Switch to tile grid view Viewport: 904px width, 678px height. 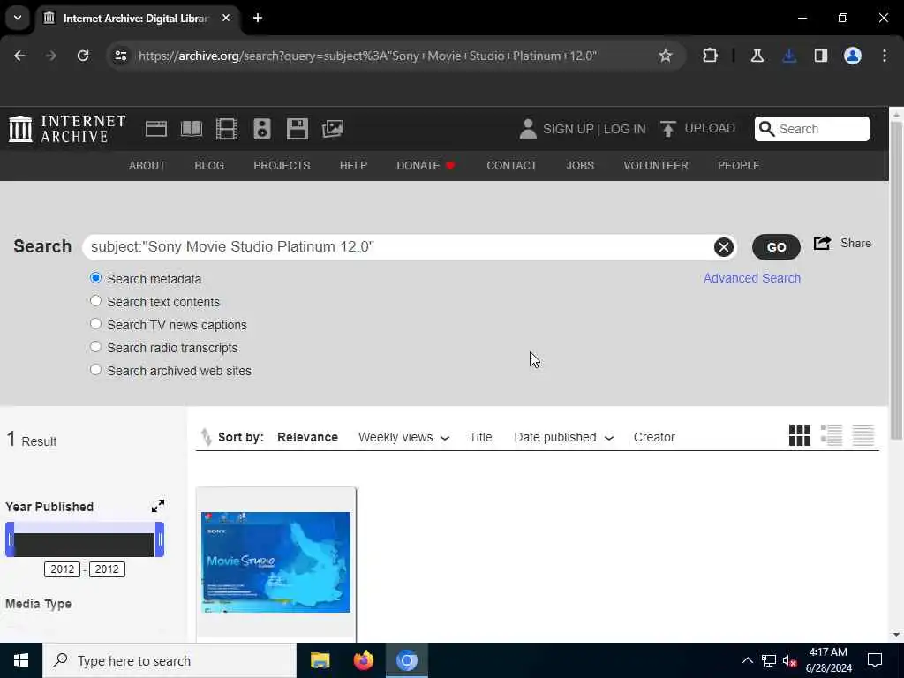[800, 435]
